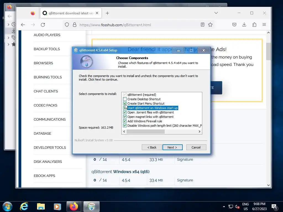Click Signature link in the 33.4 MB row
The height and width of the screenshot is (212, 283).
185,180
